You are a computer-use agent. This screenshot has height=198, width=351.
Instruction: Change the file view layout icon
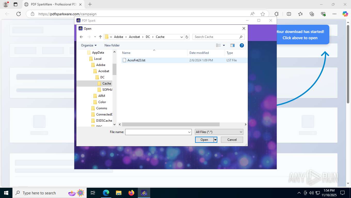pyautogui.click(x=218, y=45)
